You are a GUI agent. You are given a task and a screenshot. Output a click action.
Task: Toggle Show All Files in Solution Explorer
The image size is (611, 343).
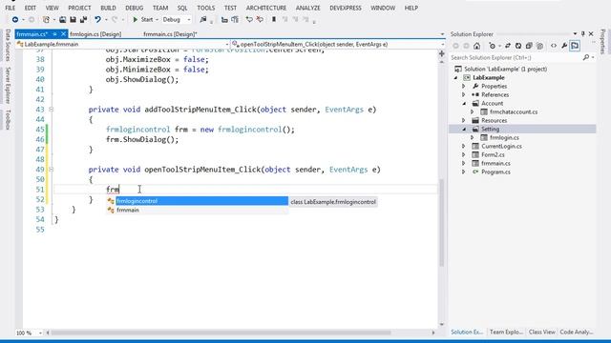coord(539,46)
